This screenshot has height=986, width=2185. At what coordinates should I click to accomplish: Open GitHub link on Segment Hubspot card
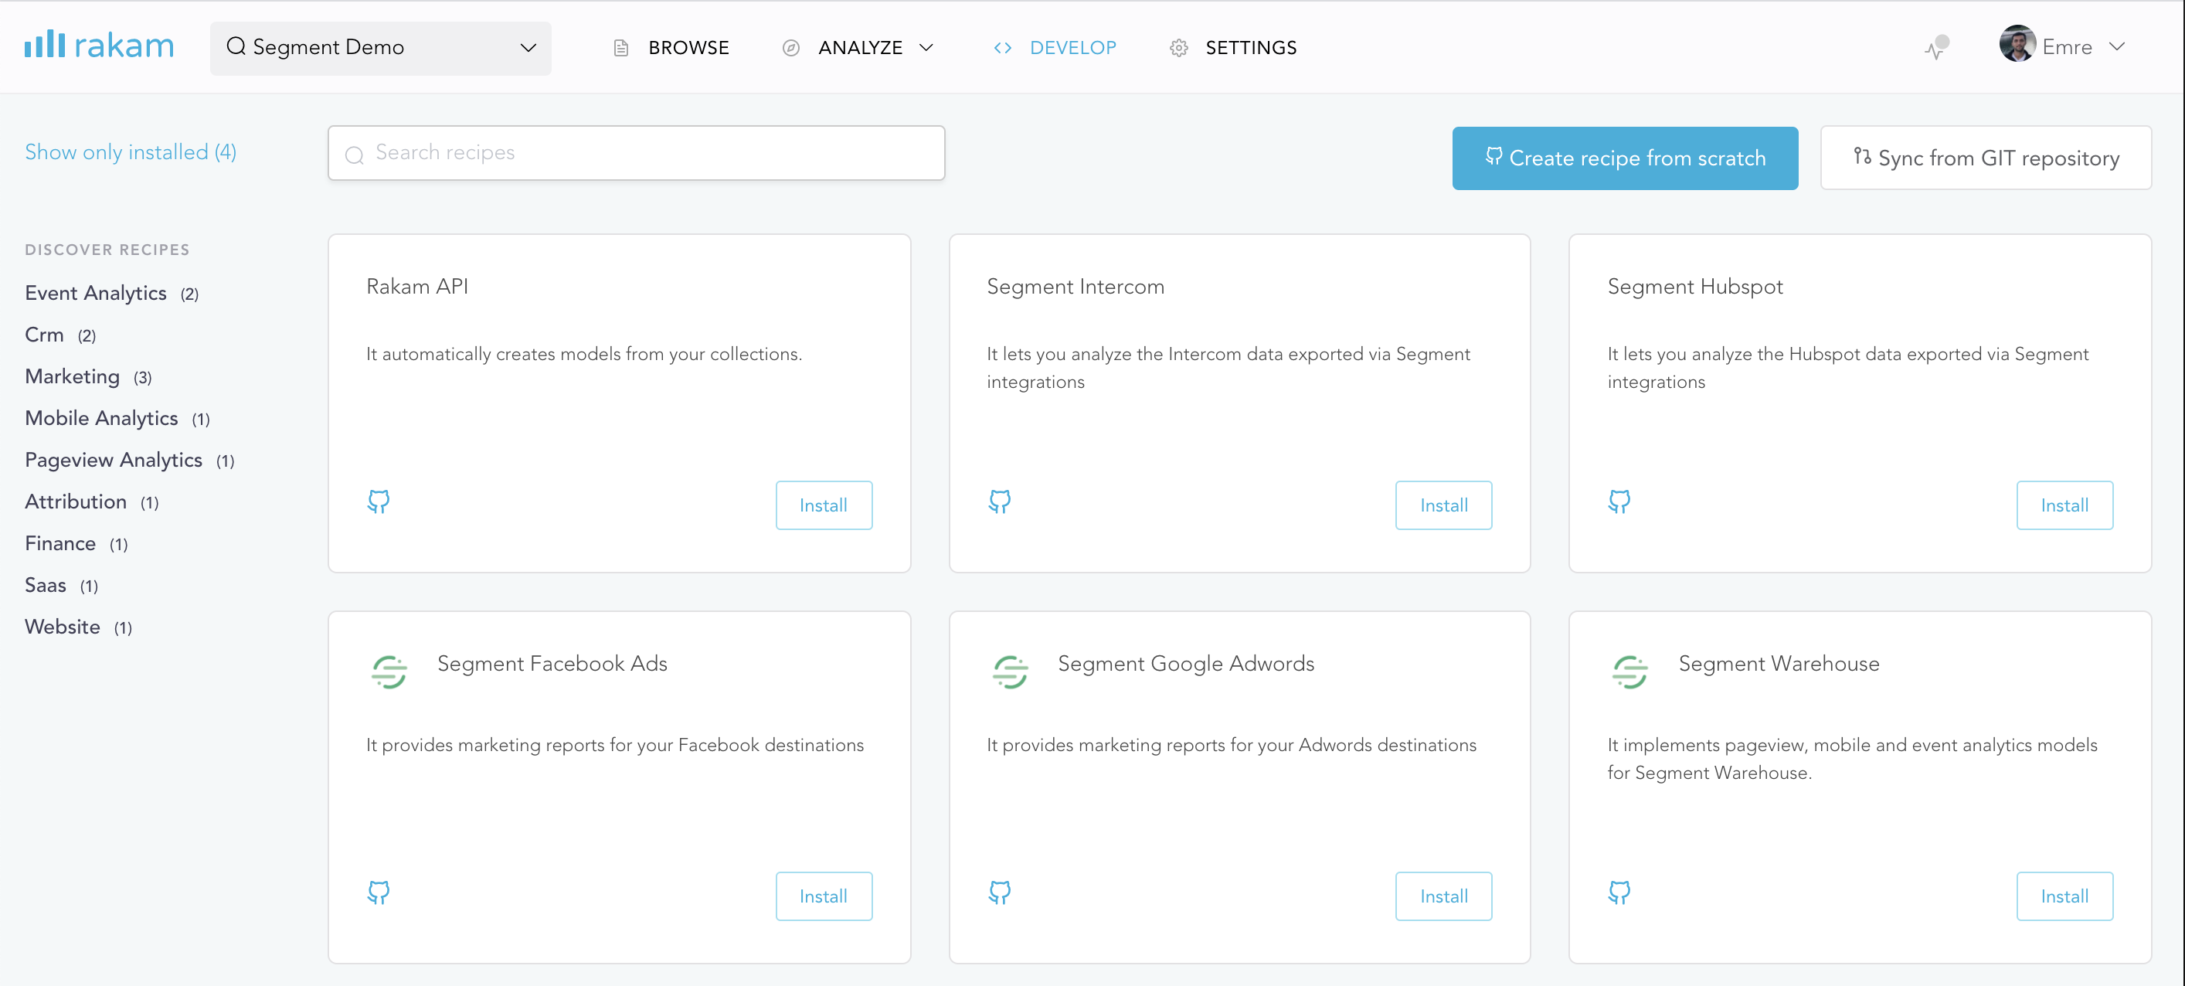[x=1619, y=501]
